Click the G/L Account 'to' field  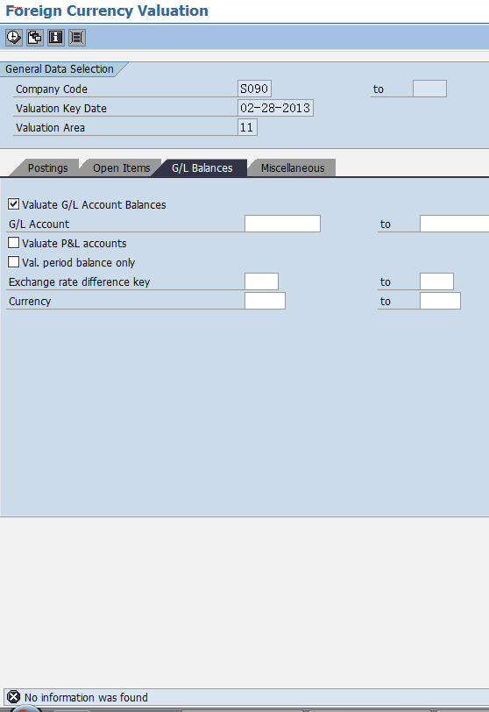coord(455,224)
